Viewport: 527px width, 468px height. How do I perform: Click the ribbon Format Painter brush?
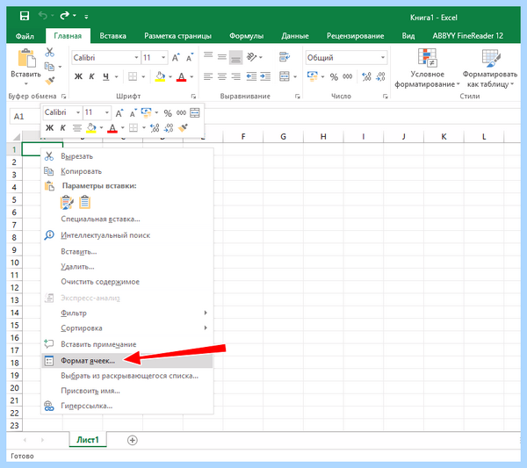pos(50,81)
